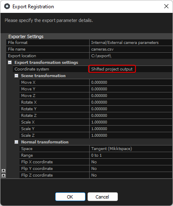Edit the Export location path field
The width and height of the screenshot is (173, 206).
pos(131,56)
